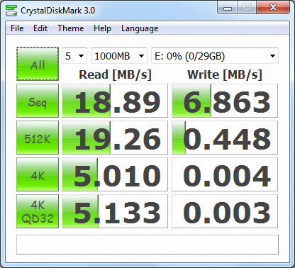Screen dimensions: 295x268
Task: Close the CrystalDiskMark window
Action: click(x=273, y=8)
